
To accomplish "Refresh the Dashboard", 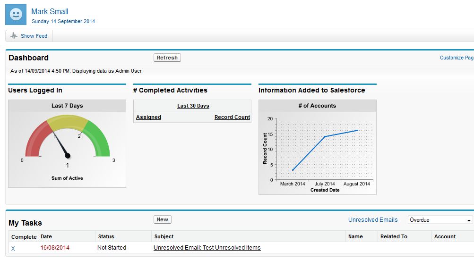I will click(167, 58).
